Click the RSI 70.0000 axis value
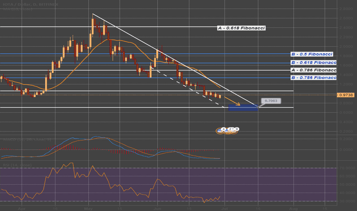Image resolution: width=357 pixels, height=211 pixels. pyautogui.click(x=347, y=168)
